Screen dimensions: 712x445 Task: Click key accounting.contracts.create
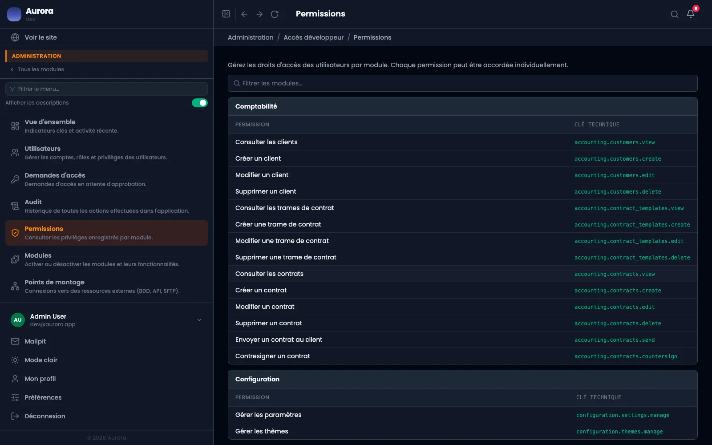pos(618,291)
